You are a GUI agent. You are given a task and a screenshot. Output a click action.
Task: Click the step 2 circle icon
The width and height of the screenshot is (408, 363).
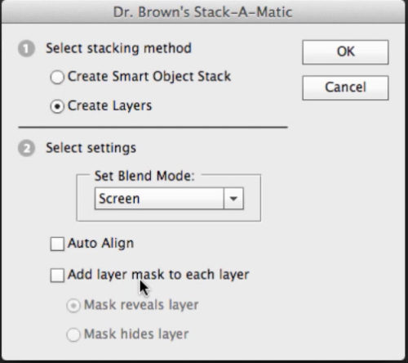[26, 149]
